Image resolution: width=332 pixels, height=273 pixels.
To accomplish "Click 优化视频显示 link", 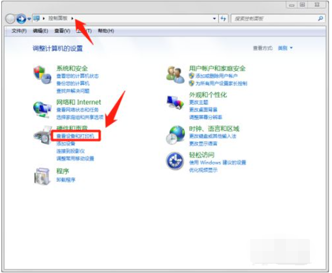I will pos(203,170).
